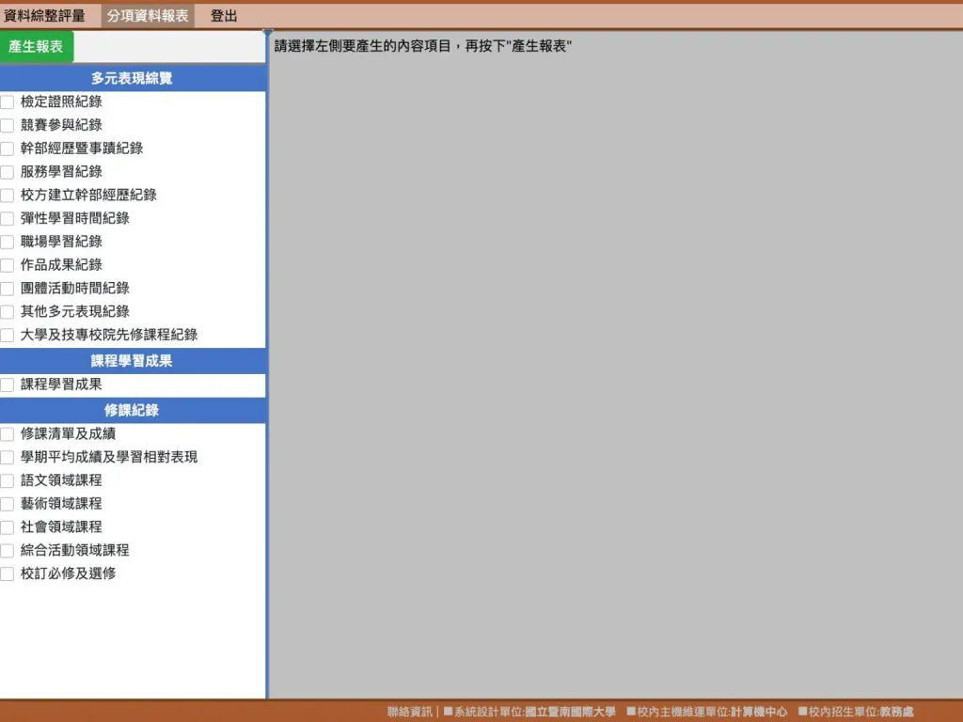The height and width of the screenshot is (722, 963).
Task: Click 校內招生單位:教務處 in the footer
Action: [x=856, y=712]
